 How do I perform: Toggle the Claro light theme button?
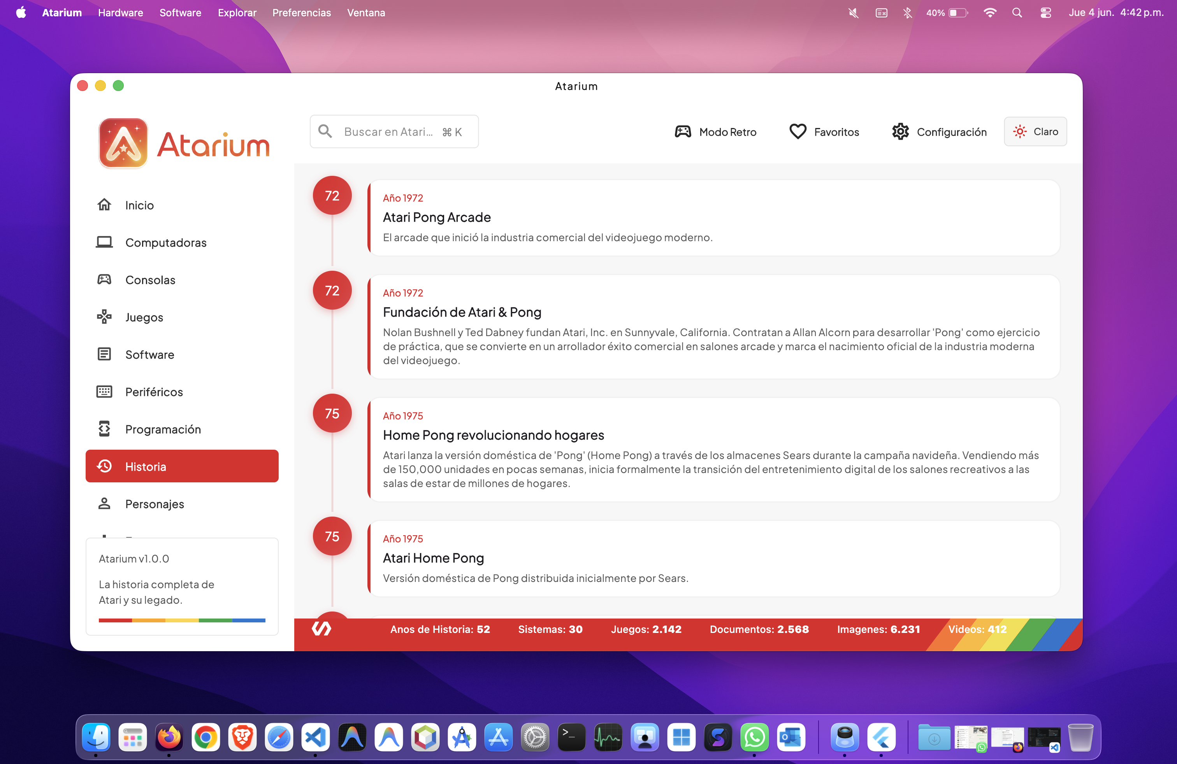[1035, 131]
